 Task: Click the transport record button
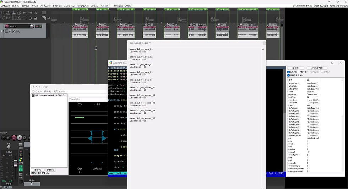tap(14, 138)
